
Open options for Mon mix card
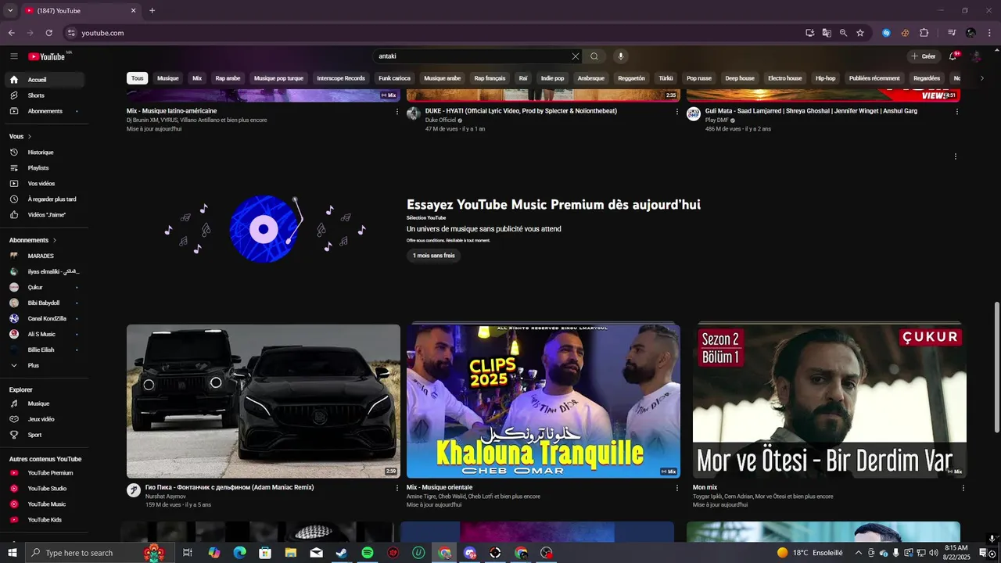click(963, 488)
